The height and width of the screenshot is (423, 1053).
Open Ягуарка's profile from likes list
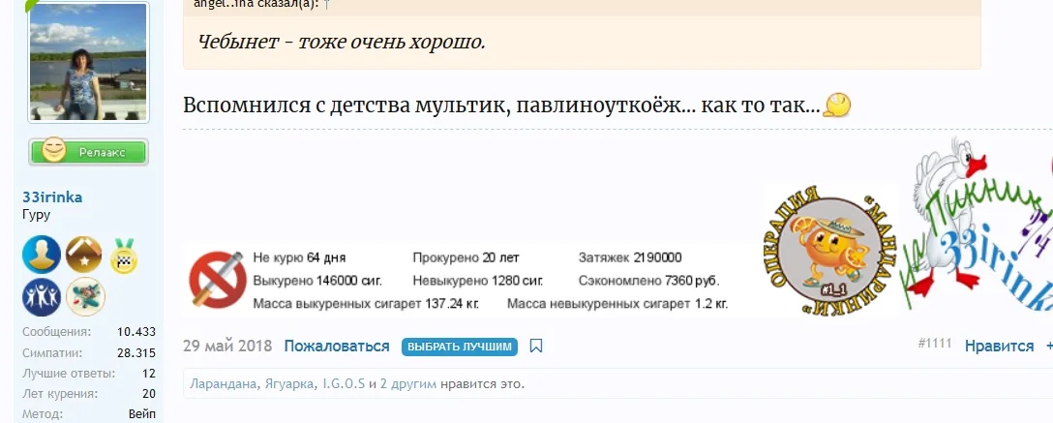287,384
